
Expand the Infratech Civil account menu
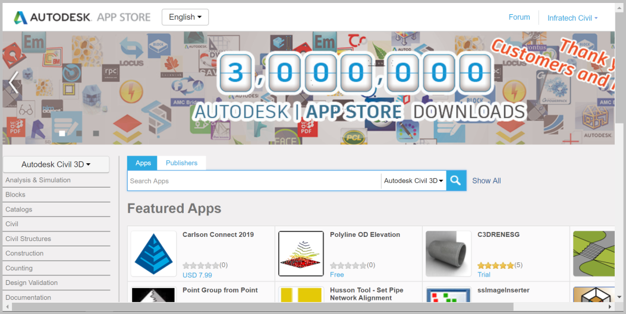[572, 18]
